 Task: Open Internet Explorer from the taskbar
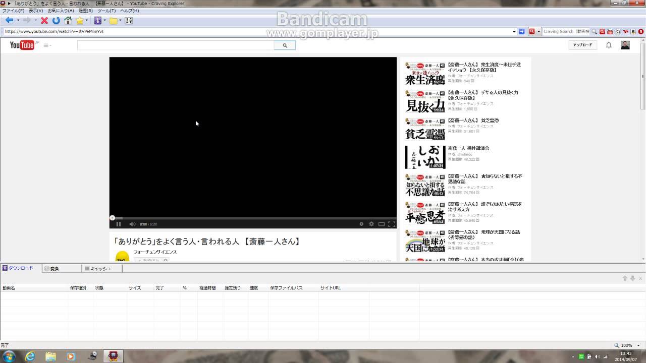[x=30, y=356]
